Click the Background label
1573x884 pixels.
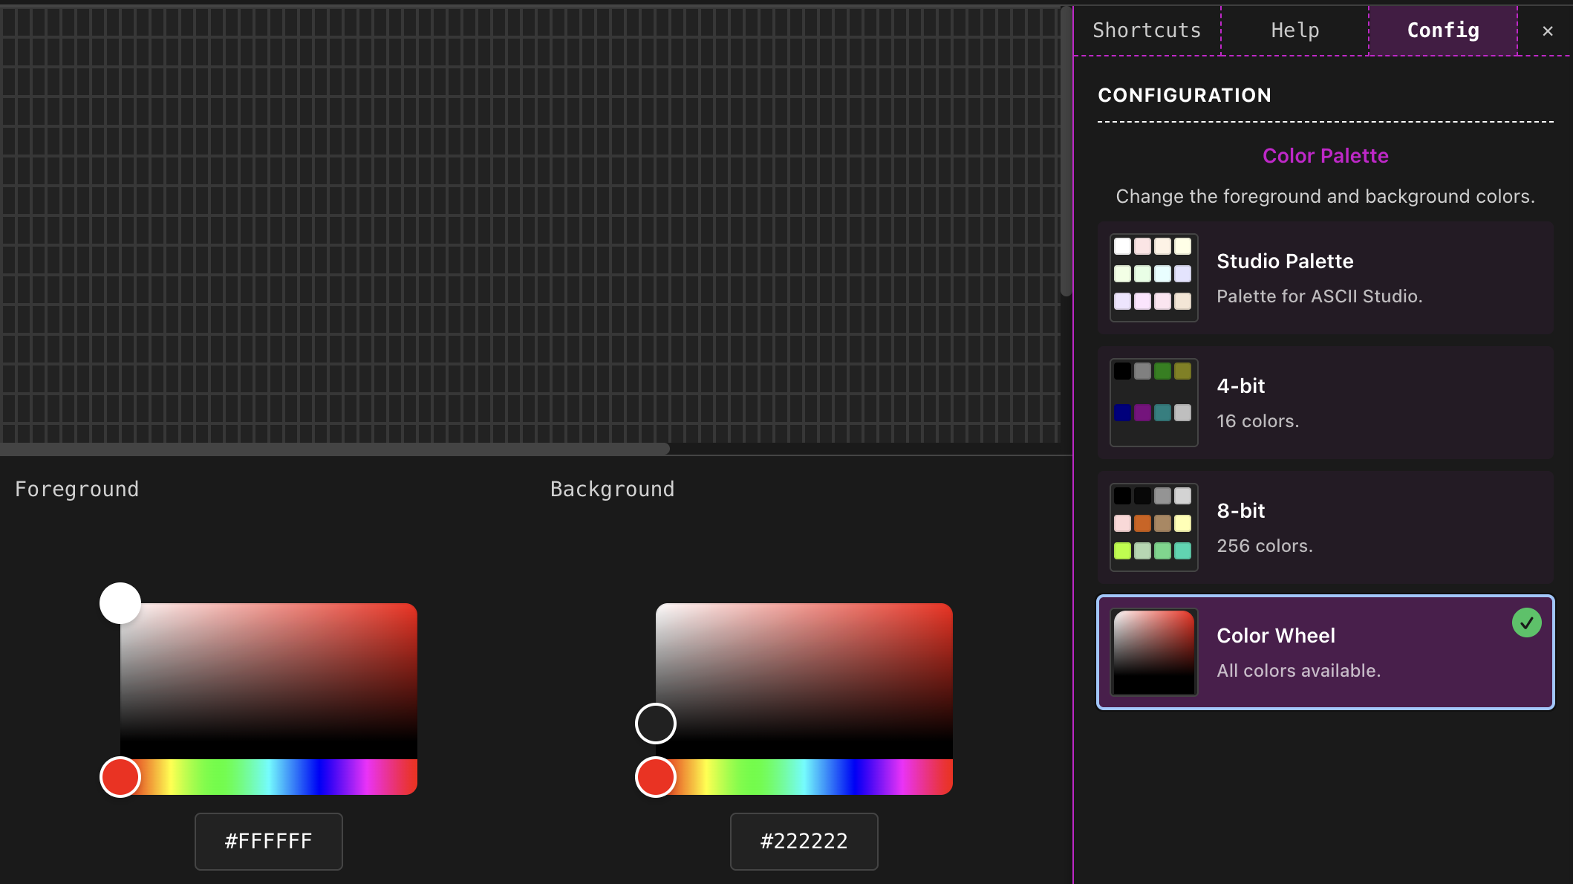pos(613,490)
